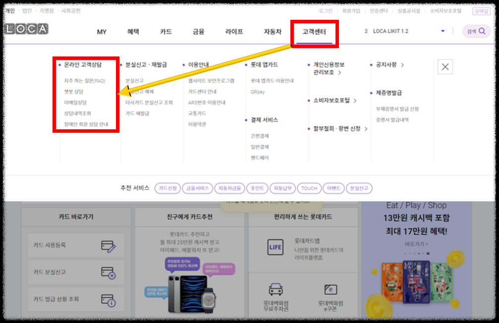
Task: Pause the promotional banner carousel
Action: (428, 253)
